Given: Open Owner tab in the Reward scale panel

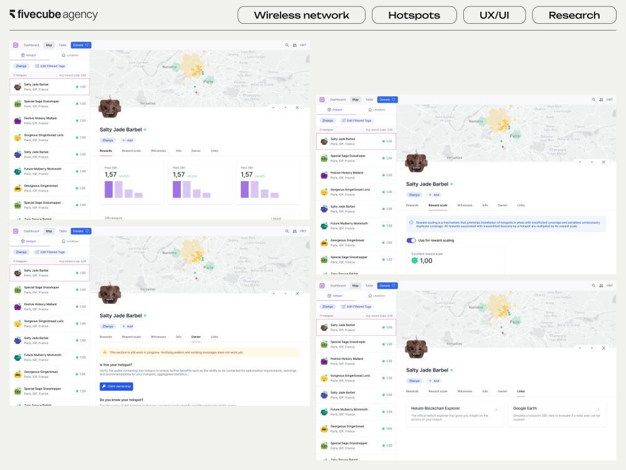Looking at the screenshot, I should pos(502,205).
